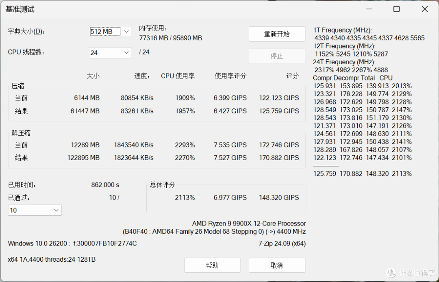The image size is (439, 282).
Task: Select the 12T Frequency values line
Action: pyautogui.click(x=351, y=54)
